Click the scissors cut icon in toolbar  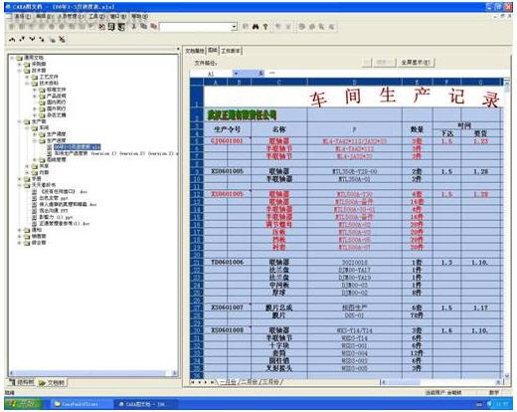[x=134, y=26]
